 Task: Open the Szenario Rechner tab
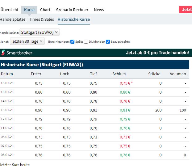point(72,10)
